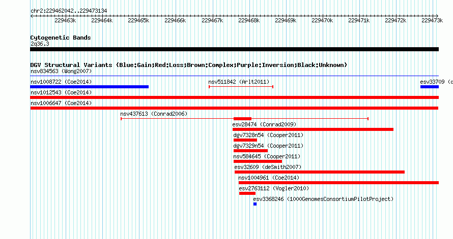Click the 229463k ruler tick label
The height and width of the screenshot is (239, 453).
click(65, 20)
